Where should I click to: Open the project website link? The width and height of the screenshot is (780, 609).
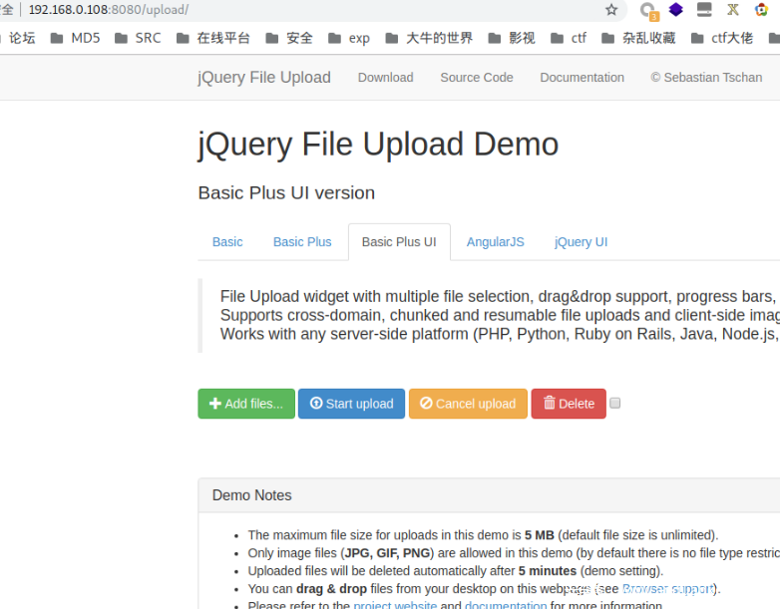click(395, 605)
